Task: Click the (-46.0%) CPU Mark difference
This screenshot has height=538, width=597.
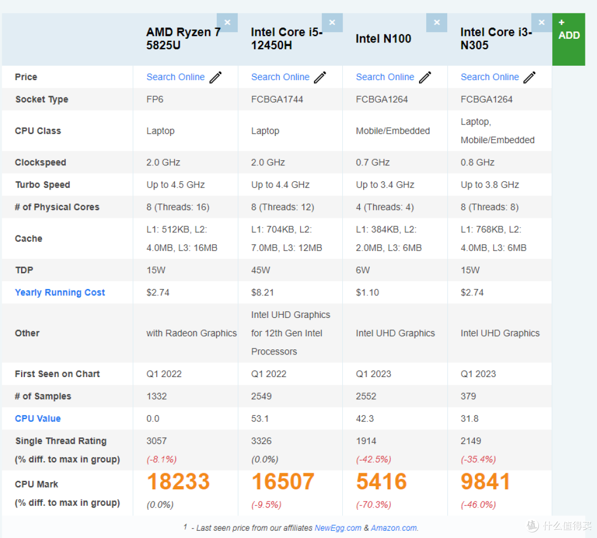Action: (x=478, y=505)
